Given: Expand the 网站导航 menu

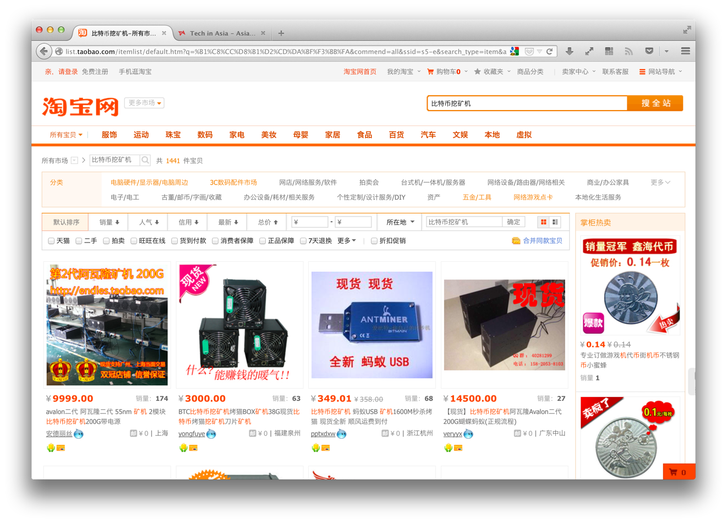Looking at the screenshot, I should point(660,71).
